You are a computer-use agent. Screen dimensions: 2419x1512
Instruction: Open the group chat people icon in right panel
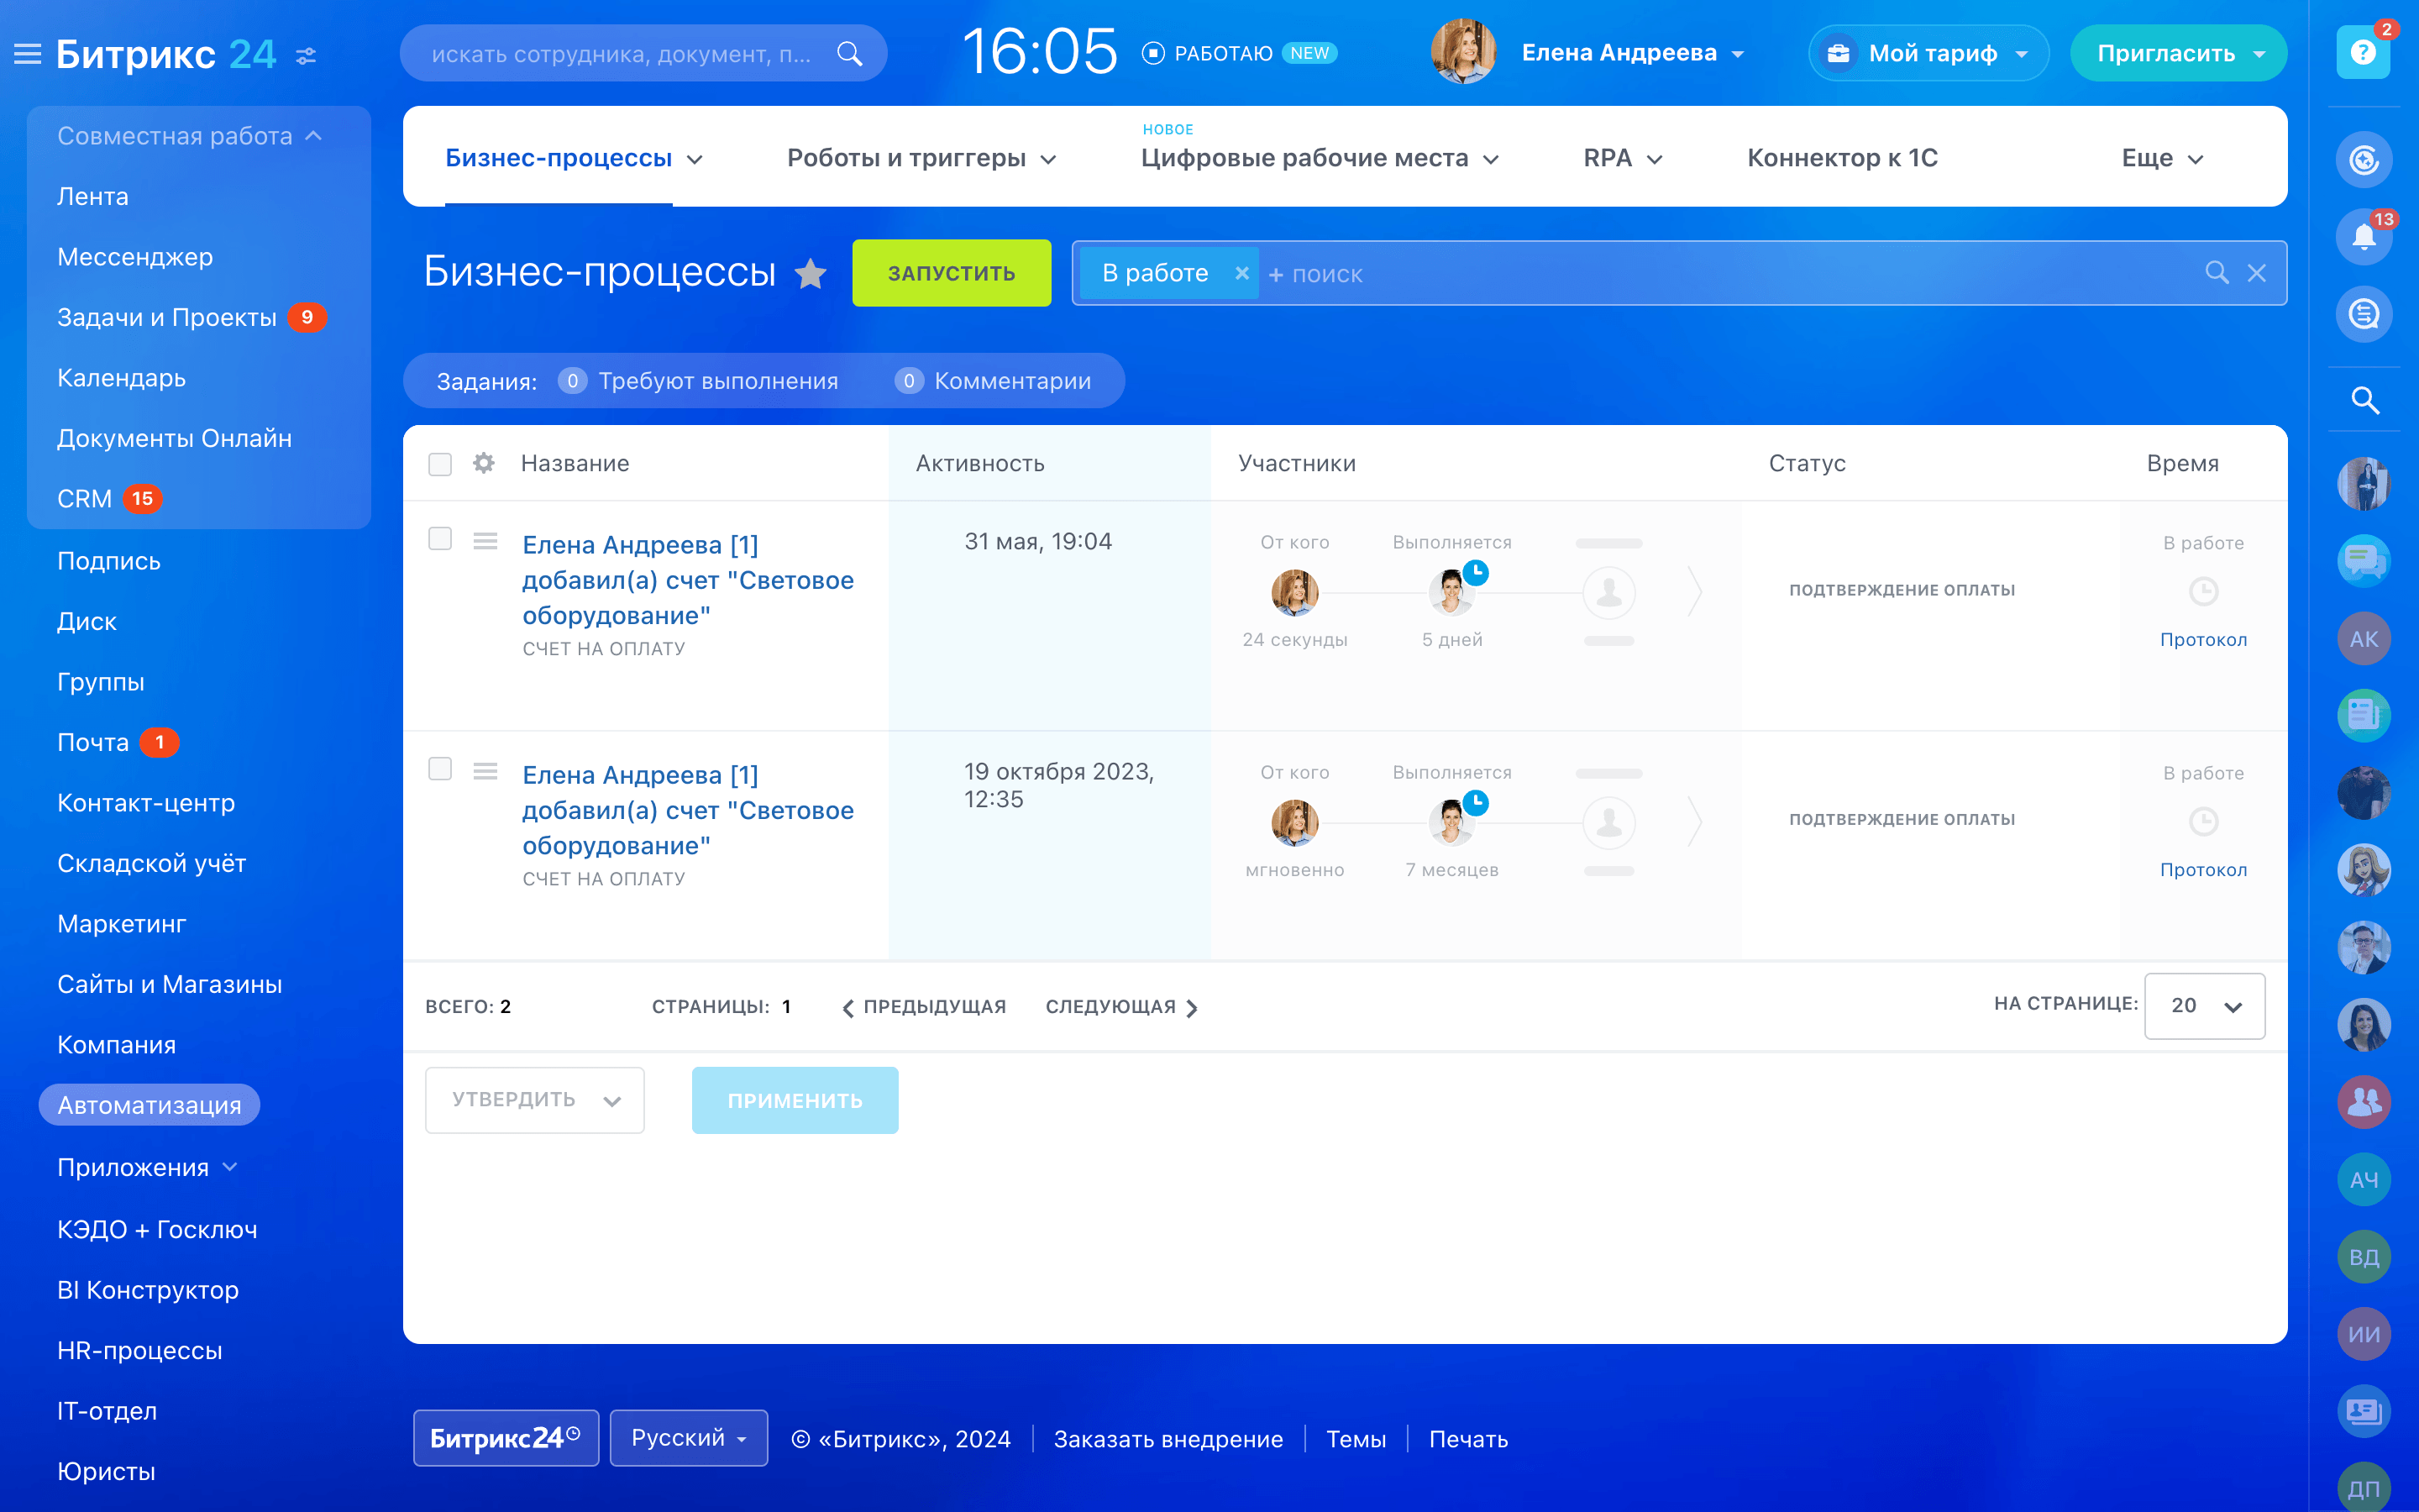tap(2363, 1102)
